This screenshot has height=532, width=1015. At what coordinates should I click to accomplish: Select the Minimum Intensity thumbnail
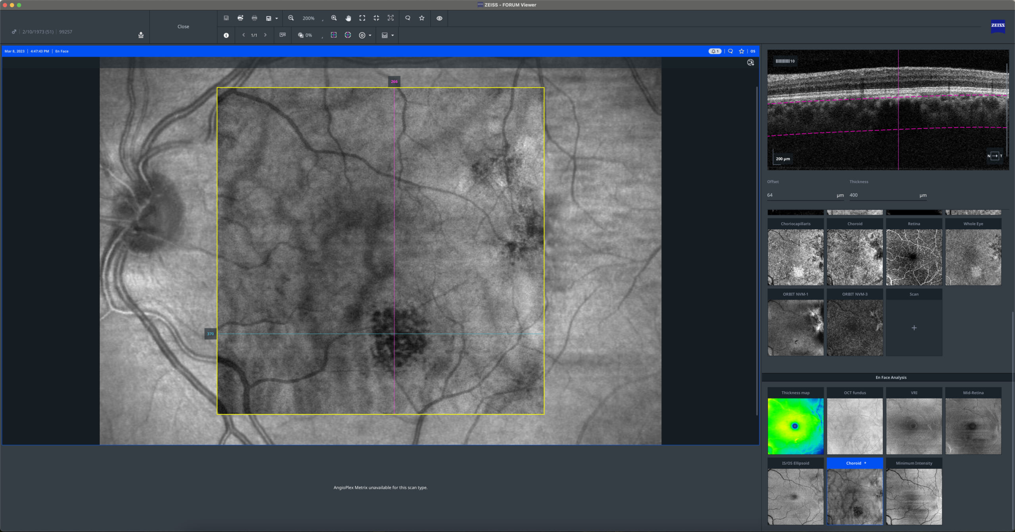(914, 492)
